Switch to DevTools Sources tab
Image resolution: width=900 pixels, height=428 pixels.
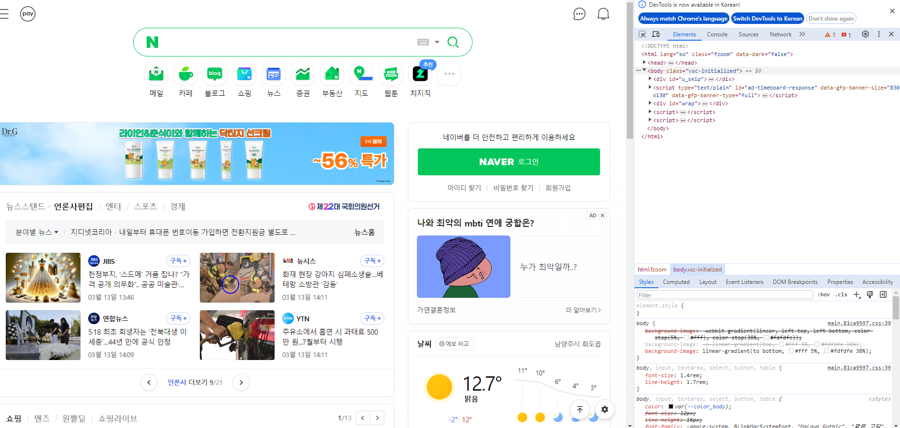tap(748, 34)
